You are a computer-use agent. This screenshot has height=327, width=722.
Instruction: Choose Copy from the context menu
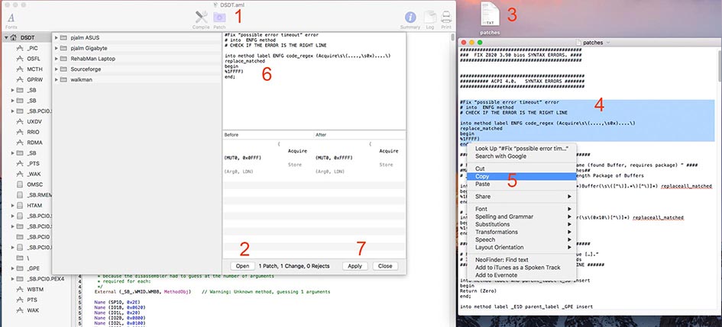point(521,176)
